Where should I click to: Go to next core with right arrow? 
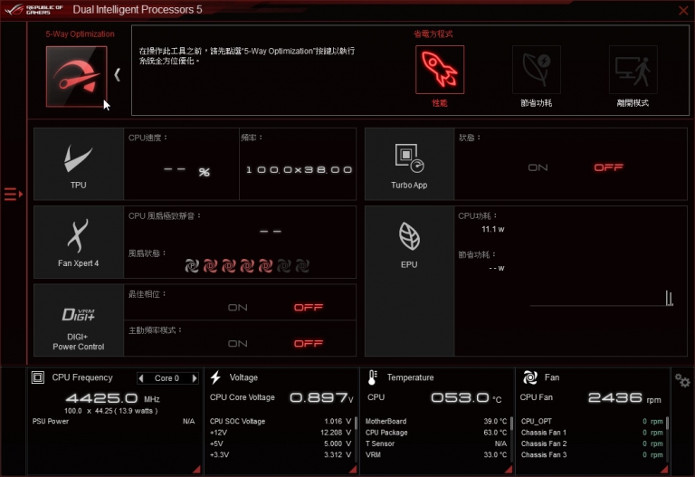click(195, 378)
